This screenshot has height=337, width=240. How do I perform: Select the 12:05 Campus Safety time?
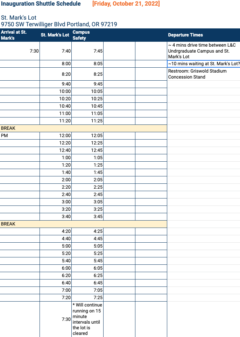pos(87,136)
